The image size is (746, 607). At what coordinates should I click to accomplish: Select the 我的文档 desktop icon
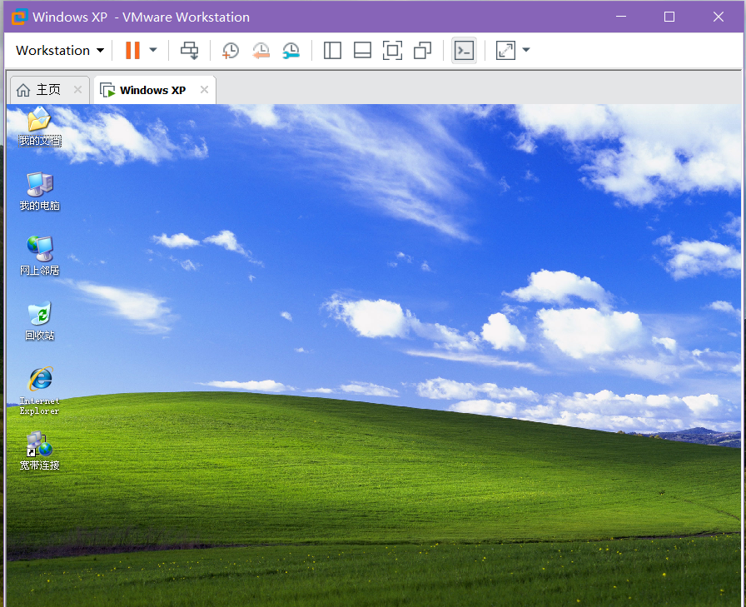click(x=39, y=127)
